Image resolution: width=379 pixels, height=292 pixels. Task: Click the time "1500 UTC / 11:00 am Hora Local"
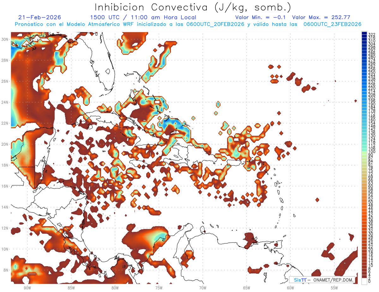point(143,17)
